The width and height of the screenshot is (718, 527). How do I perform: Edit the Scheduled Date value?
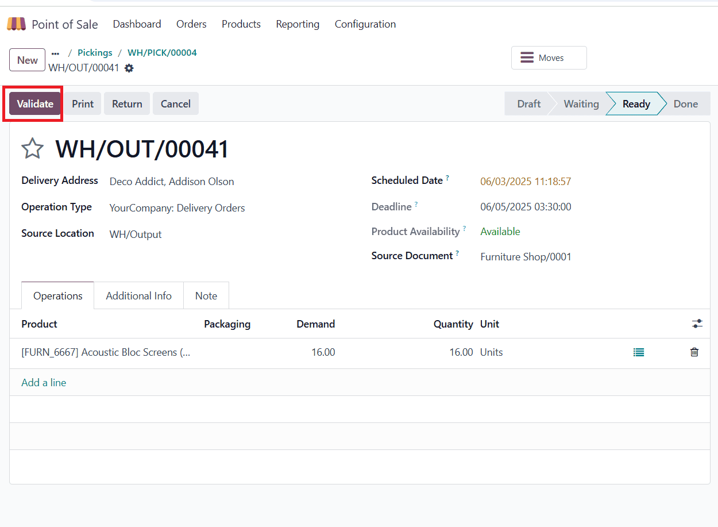pyautogui.click(x=526, y=182)
